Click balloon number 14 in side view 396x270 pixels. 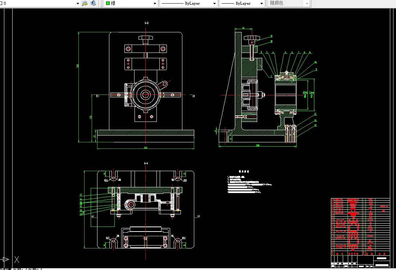point(315,125)
